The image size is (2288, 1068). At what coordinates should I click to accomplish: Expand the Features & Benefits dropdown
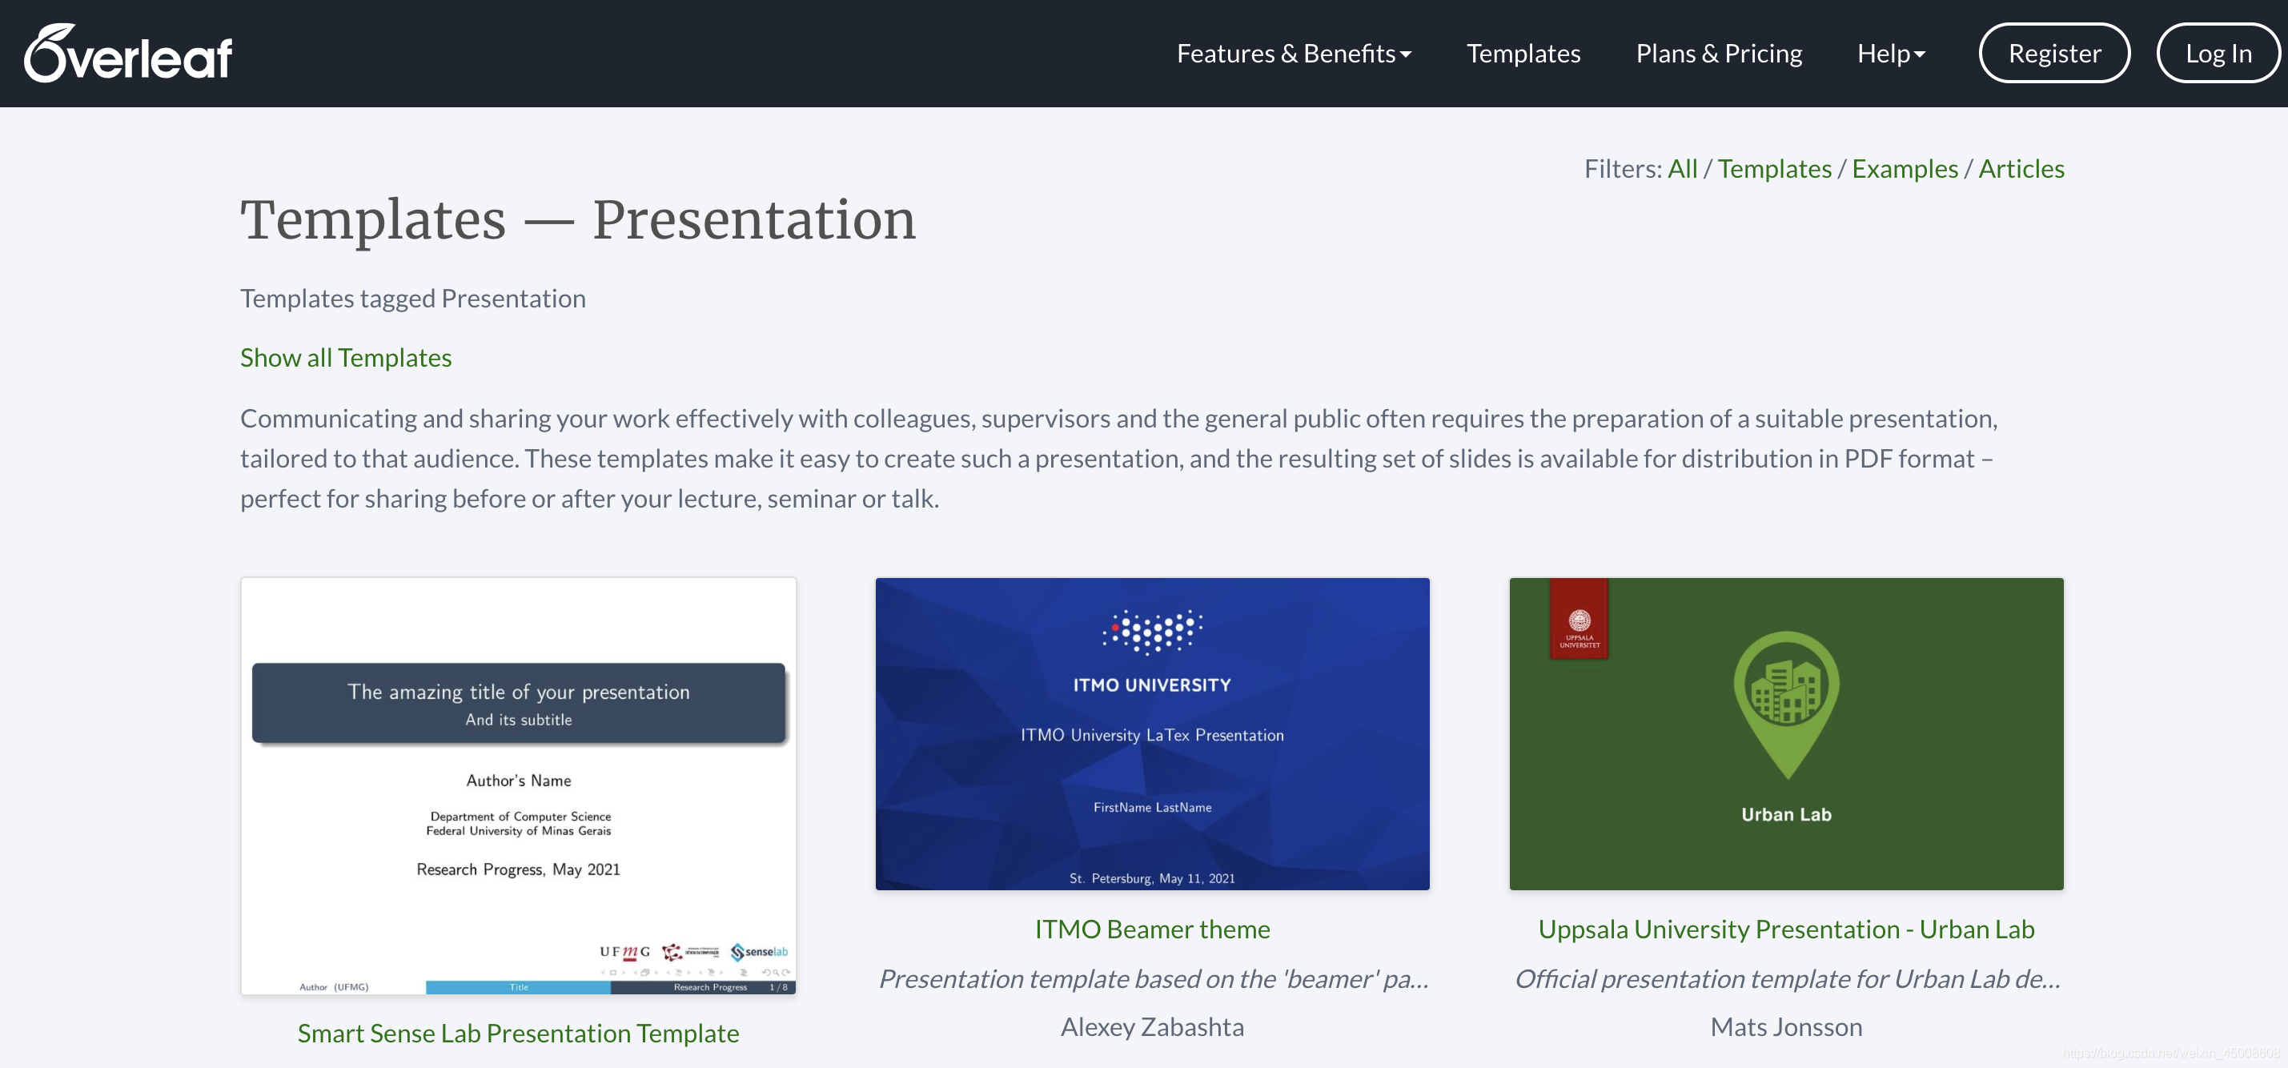tap(1293, 54)
